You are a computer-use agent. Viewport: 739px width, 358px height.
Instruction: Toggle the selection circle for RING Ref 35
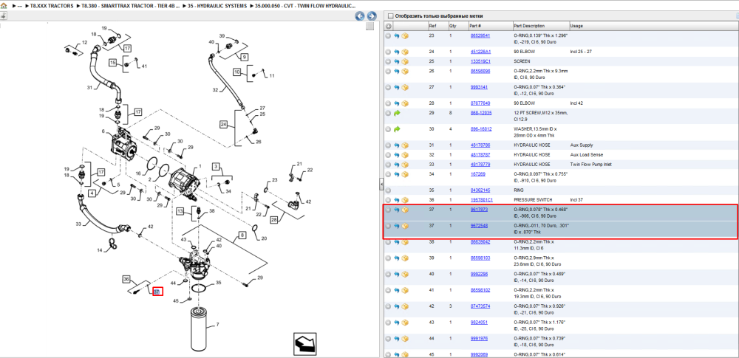tap(389, 190)
